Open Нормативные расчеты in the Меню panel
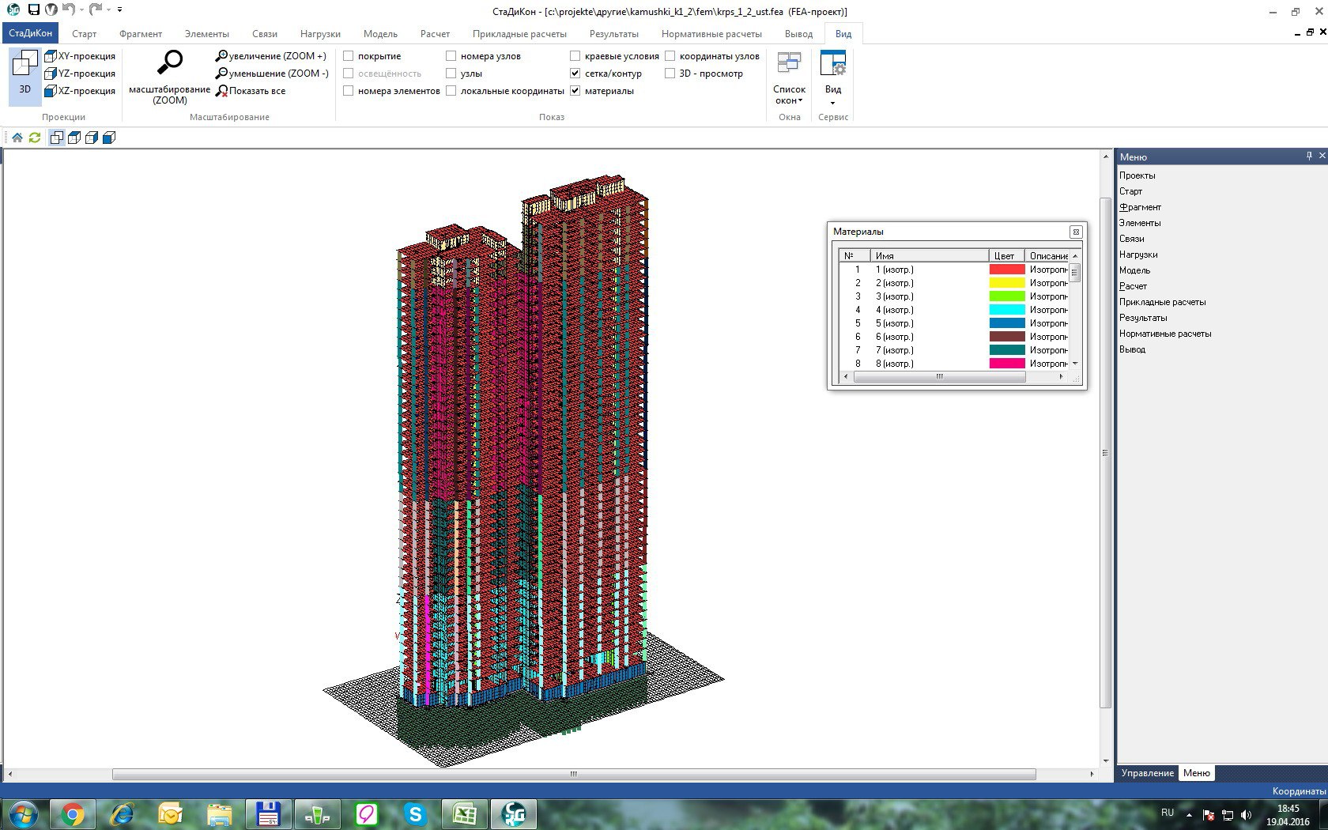1328x830 pixels. coord(1164,334)
